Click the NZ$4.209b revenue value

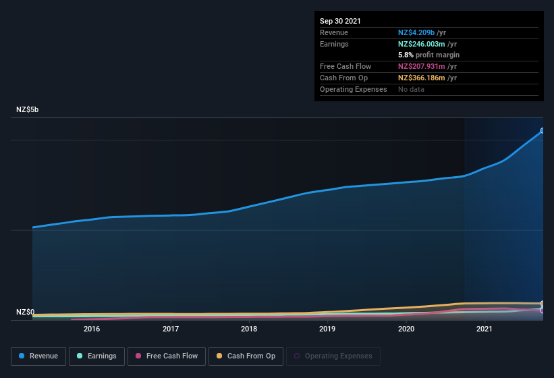point(416,32)
